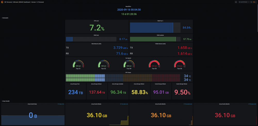258x126 pixels.
Task: Click the 71.6 kB/s RX value
Action: (122, 53)
